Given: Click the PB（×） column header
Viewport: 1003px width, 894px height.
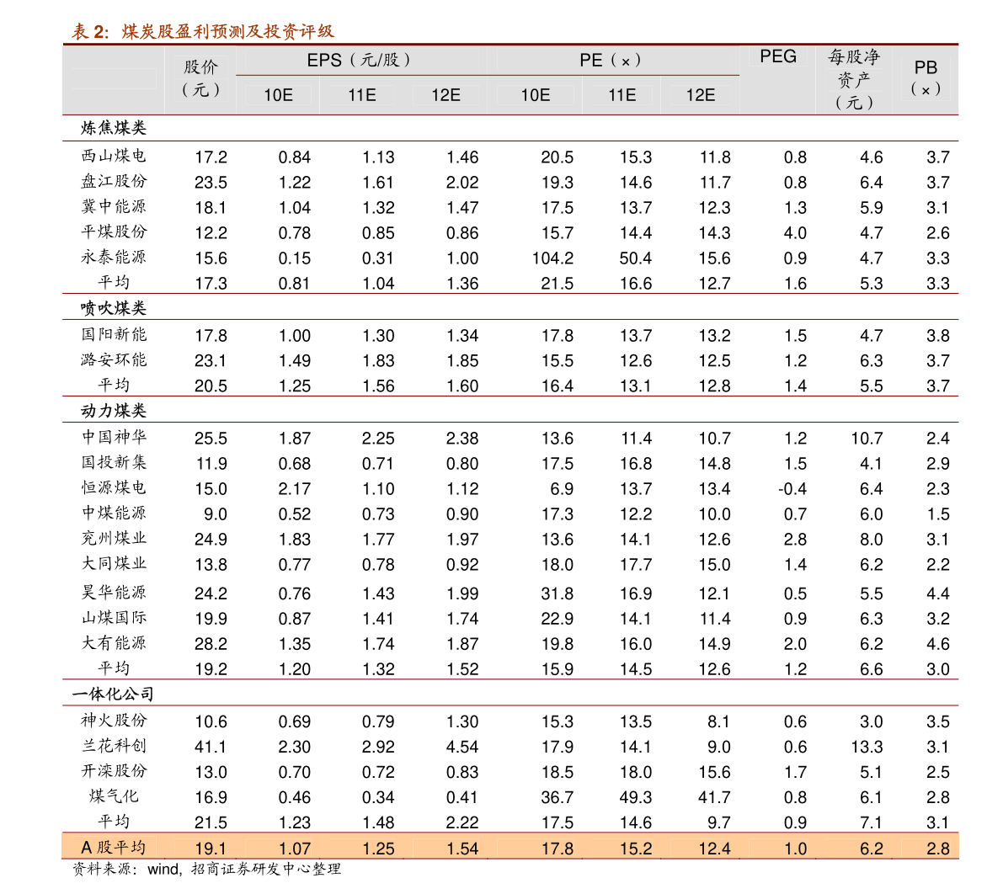Looking at the screenshot, I should [926, 78].
